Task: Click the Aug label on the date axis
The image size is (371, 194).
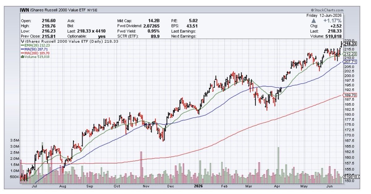Action: tap(63, 186)
